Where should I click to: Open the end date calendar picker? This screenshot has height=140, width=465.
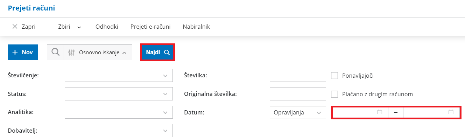451,112
